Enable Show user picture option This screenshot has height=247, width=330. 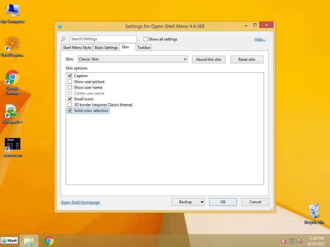pyautogui.click(x=70, y=81)
